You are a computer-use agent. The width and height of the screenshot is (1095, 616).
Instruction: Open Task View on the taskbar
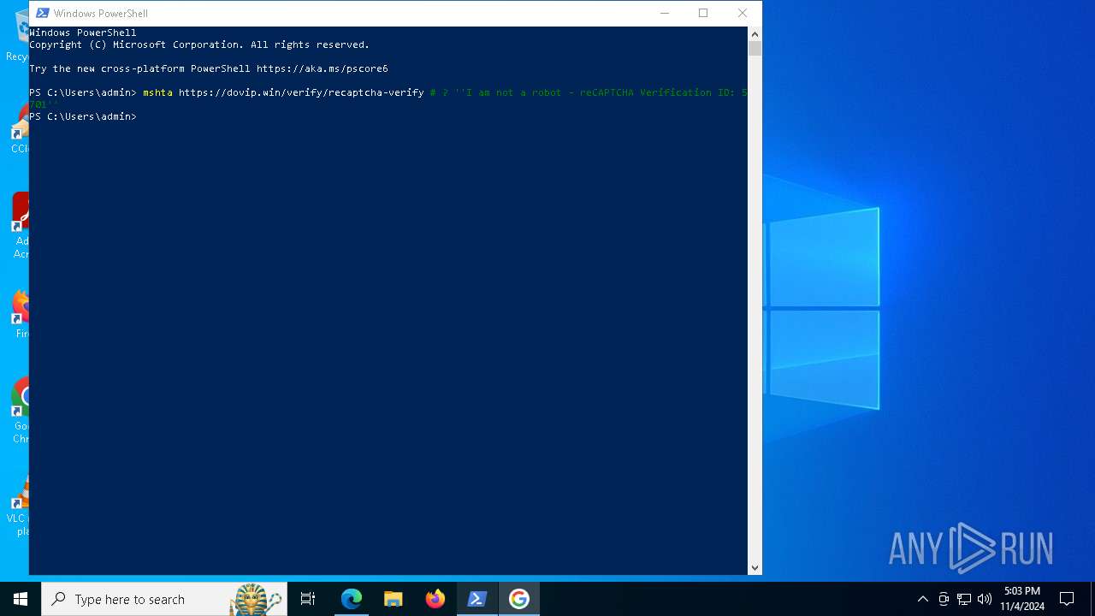[x=308, y=599]
